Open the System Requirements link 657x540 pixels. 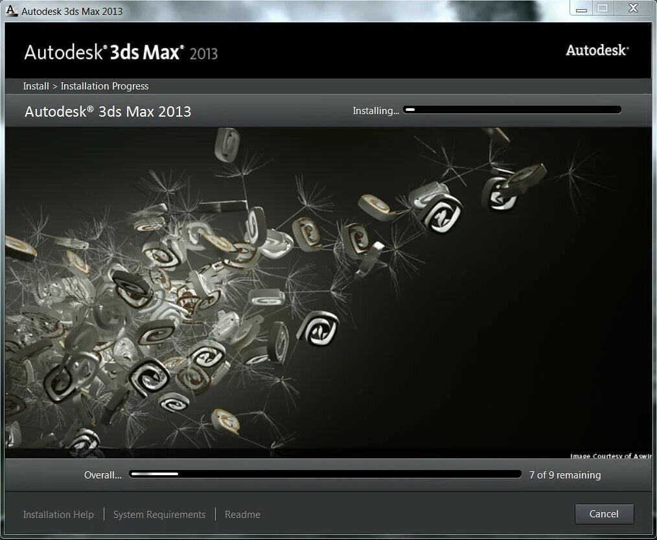(159, 515)
